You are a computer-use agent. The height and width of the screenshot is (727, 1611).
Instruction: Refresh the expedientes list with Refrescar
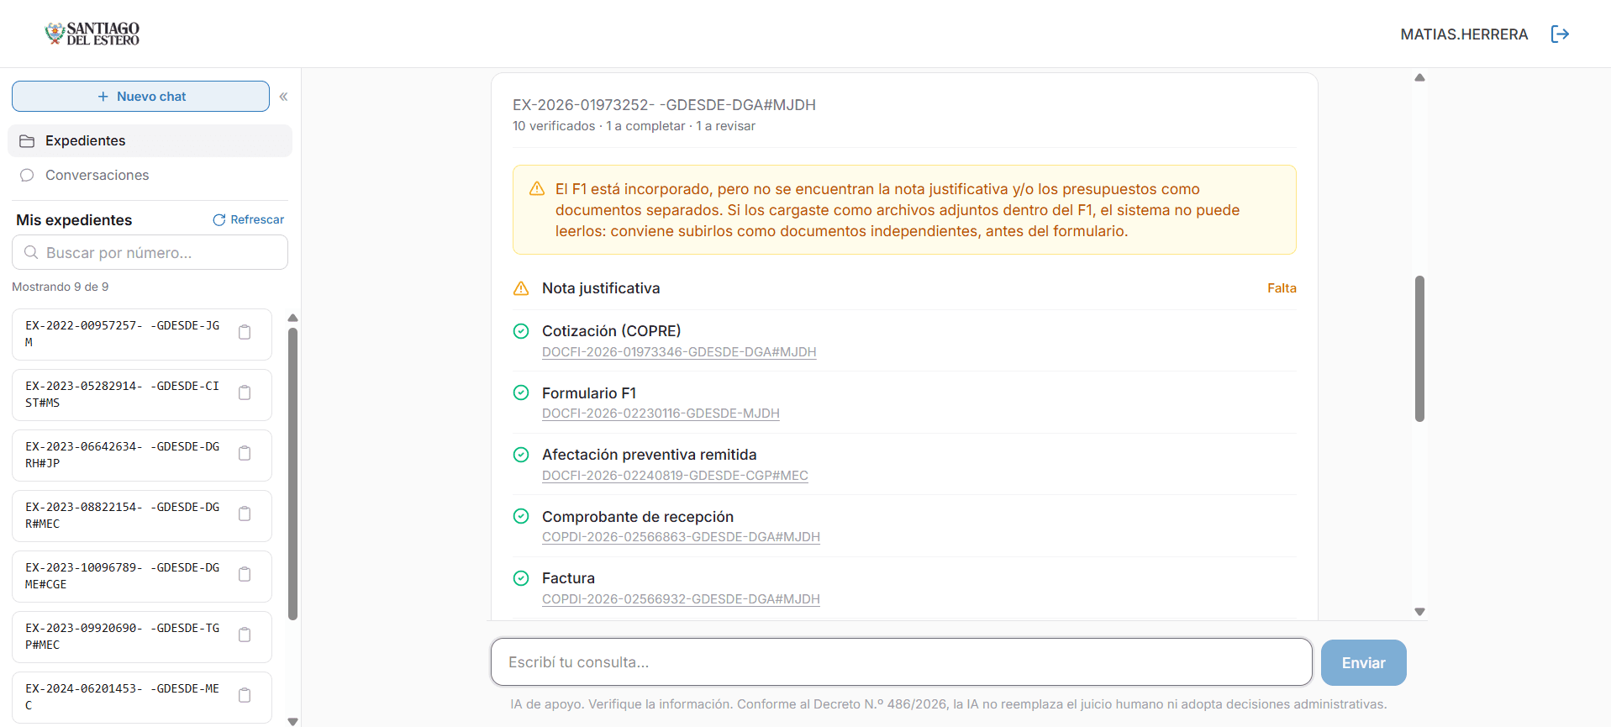pyautogui.click(x=248, y=219)
